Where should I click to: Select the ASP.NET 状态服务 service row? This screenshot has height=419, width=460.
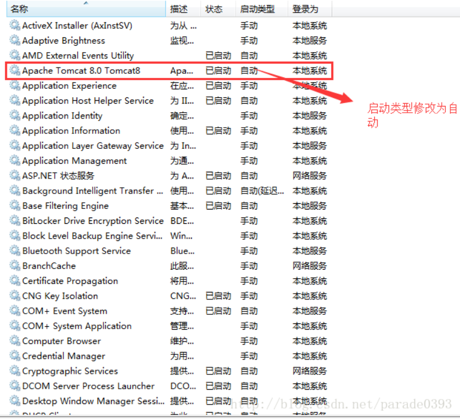click(69, 176)
